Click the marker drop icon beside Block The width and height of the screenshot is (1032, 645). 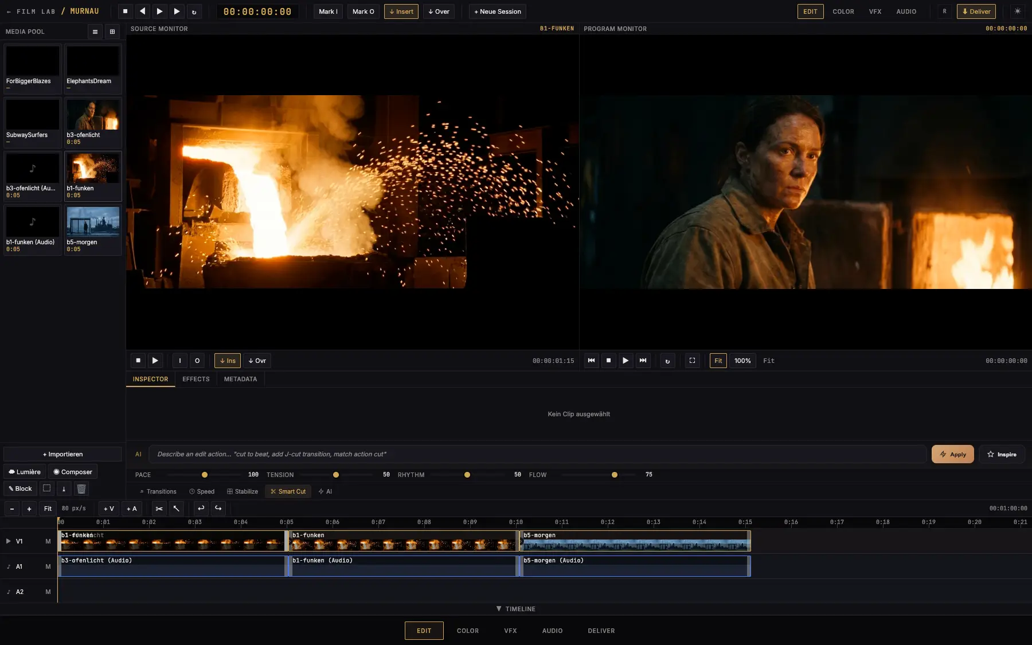[x=64, y=488]
